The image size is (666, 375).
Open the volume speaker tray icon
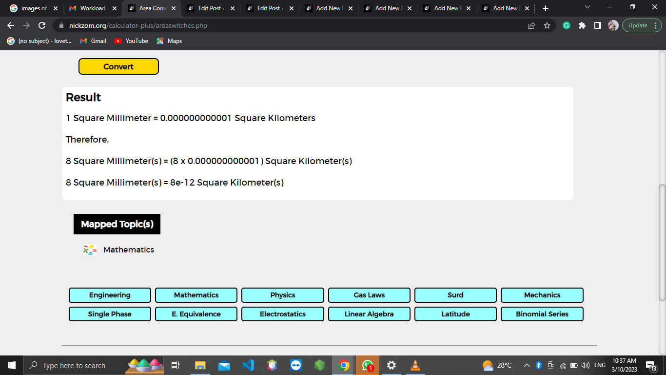[x=586, y=365]
